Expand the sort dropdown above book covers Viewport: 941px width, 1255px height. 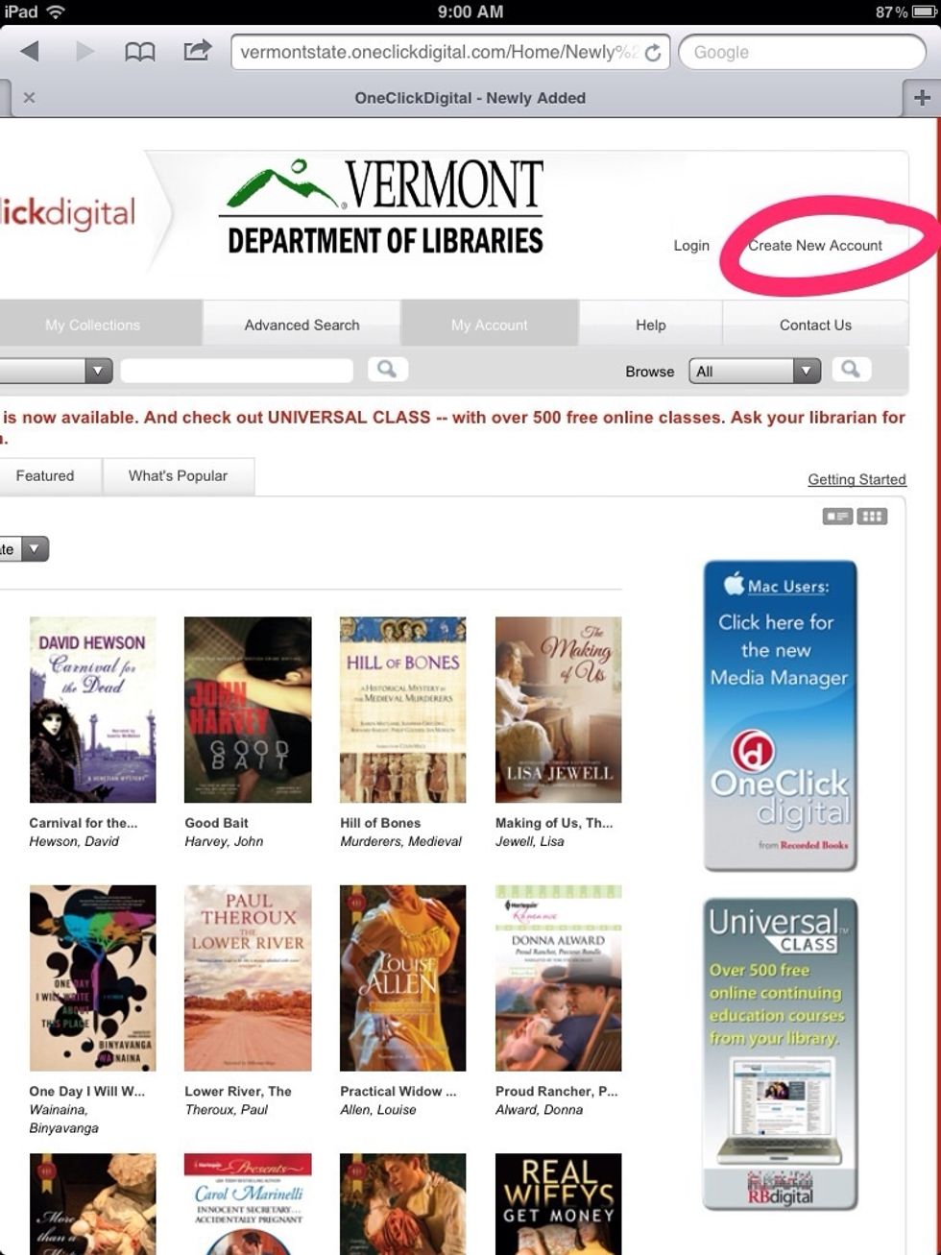tap(24, 549)
